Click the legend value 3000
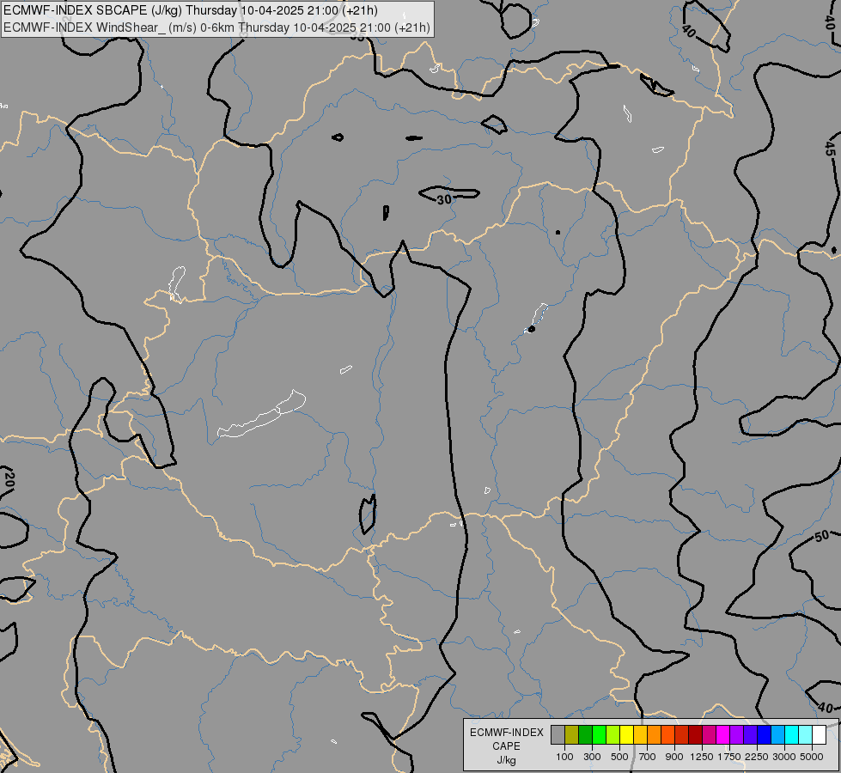841x773 pixels. 784,757
